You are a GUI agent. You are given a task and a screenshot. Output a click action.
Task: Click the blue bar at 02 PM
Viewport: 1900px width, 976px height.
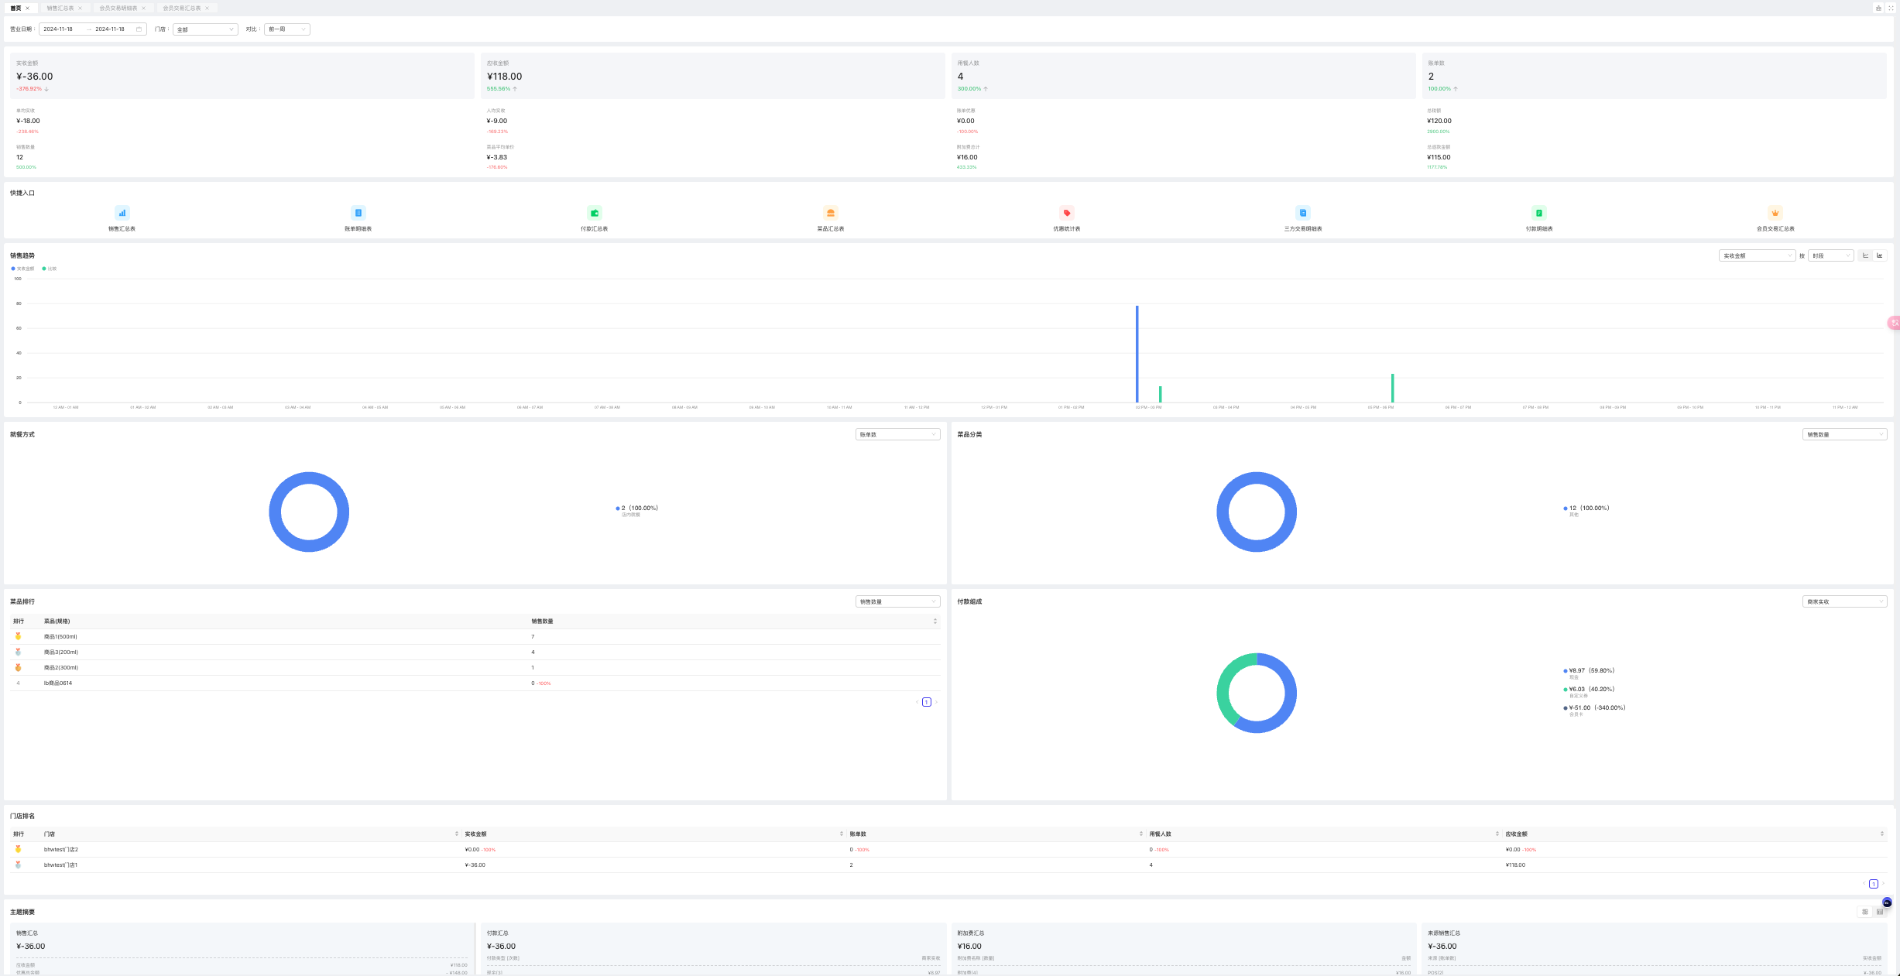pos(1137,354)
